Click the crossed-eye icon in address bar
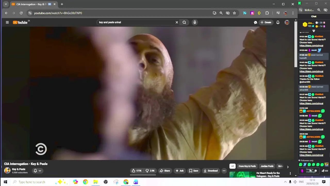The width and height of the screenshot is (330, 186). [x=228, y=13]
